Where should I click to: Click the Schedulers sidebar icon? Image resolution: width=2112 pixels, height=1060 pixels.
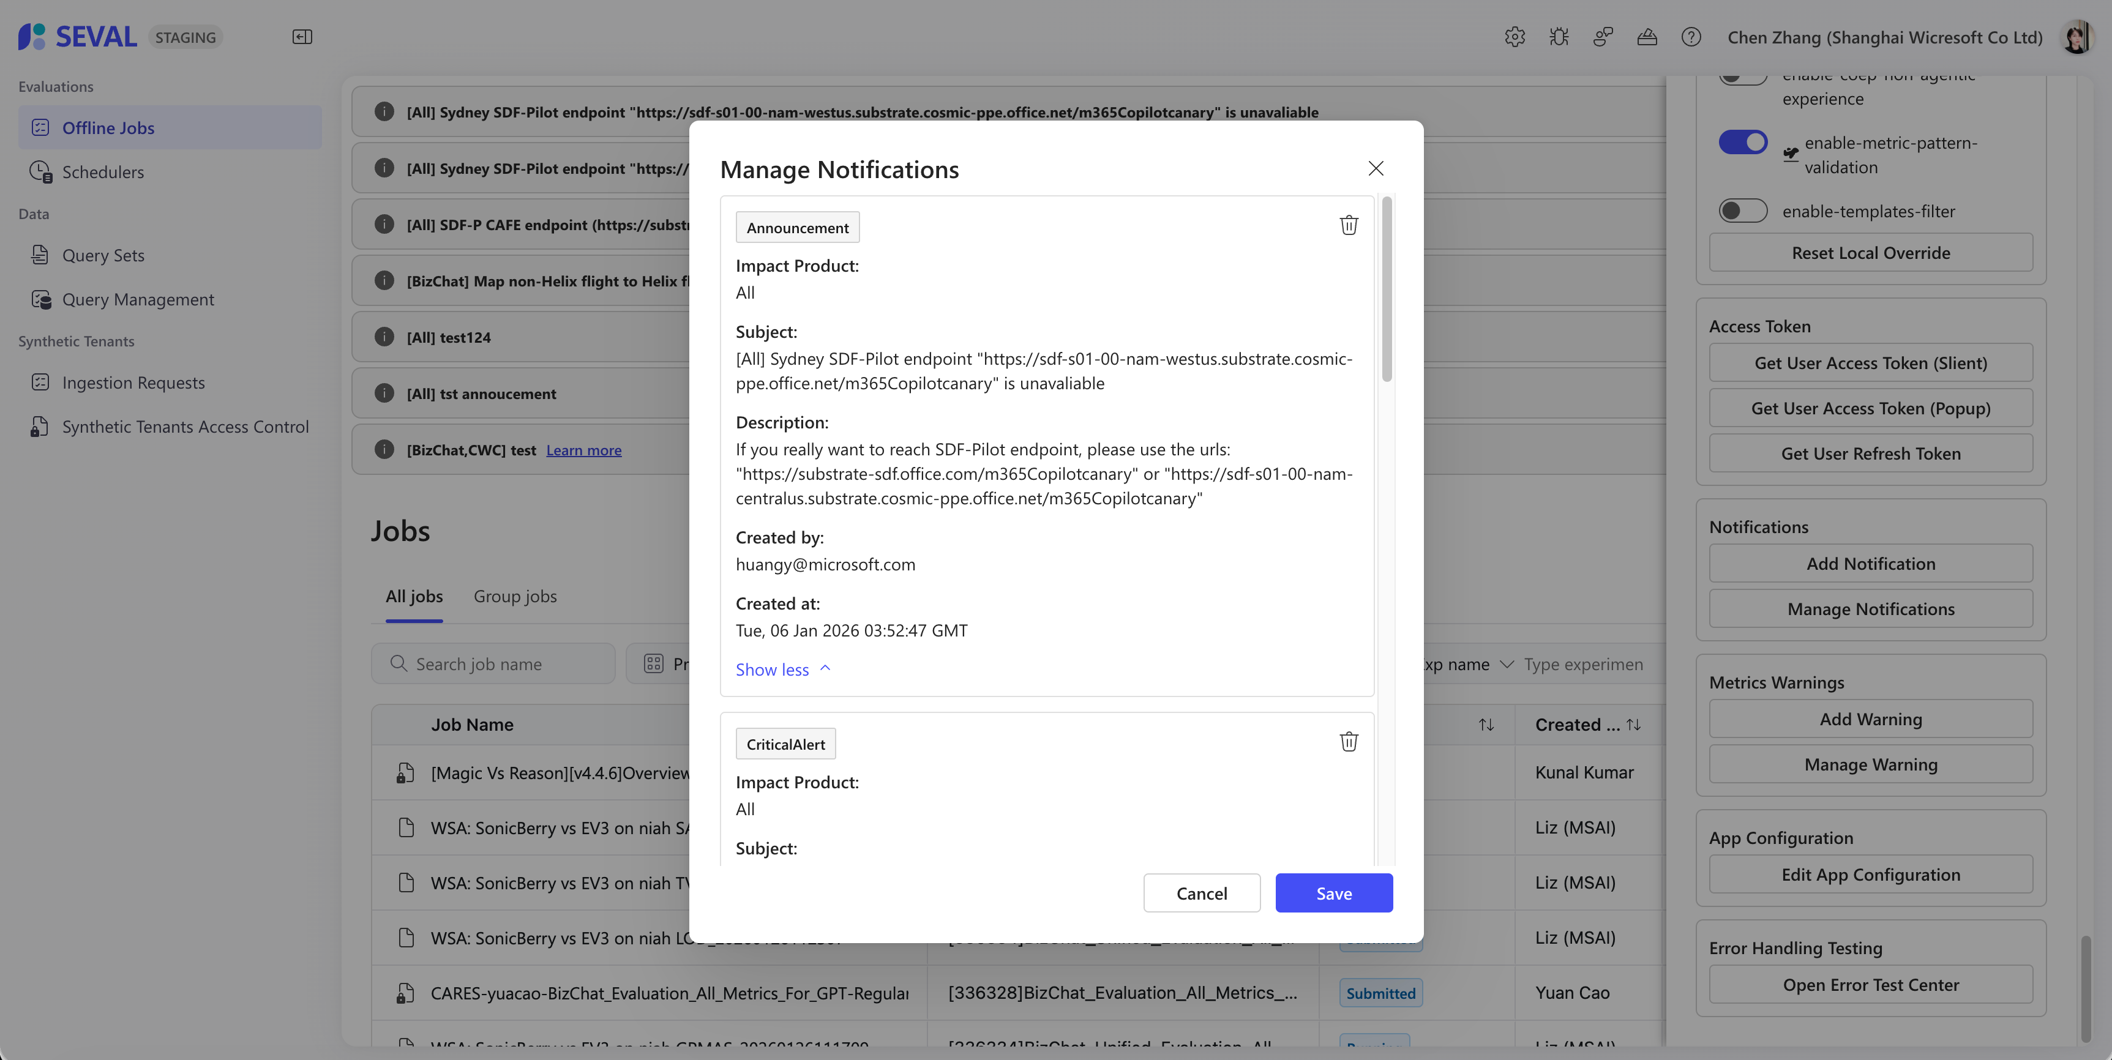pos(41,172)
